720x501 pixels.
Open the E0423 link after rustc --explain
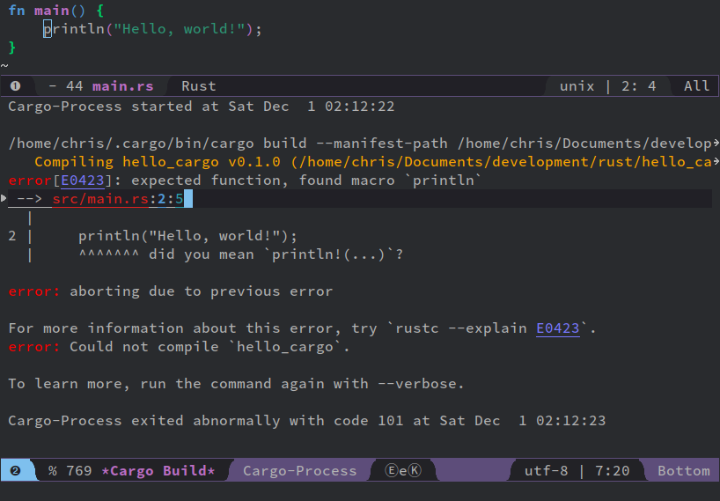[x=558, y=328]
